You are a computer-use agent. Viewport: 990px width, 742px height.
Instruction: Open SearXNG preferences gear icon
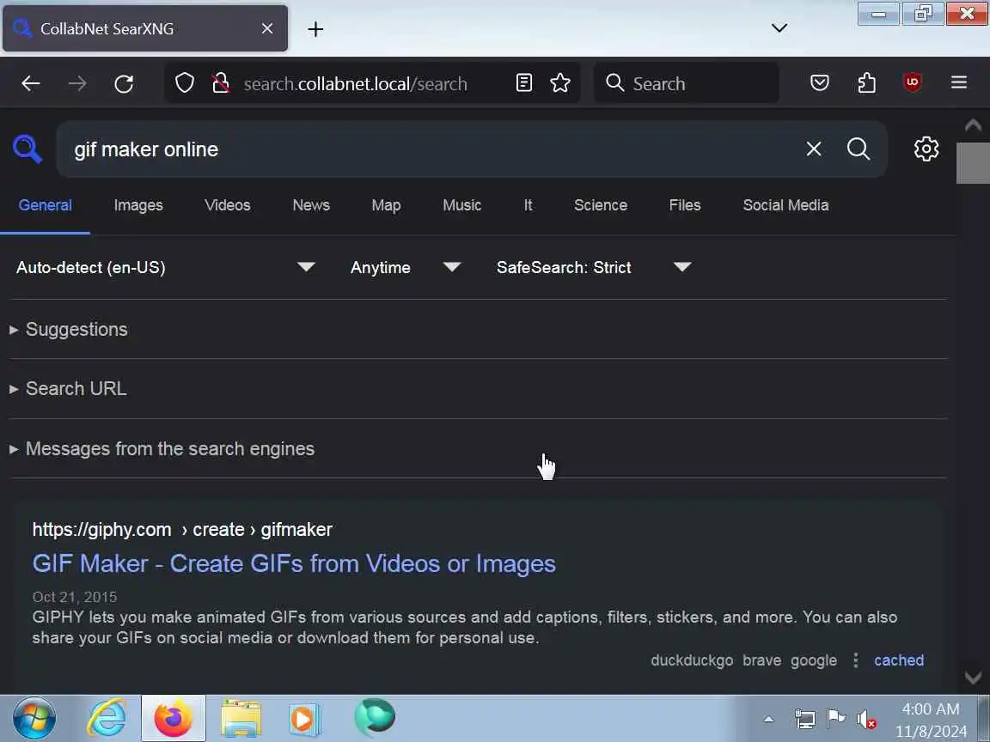coord(926,149)
